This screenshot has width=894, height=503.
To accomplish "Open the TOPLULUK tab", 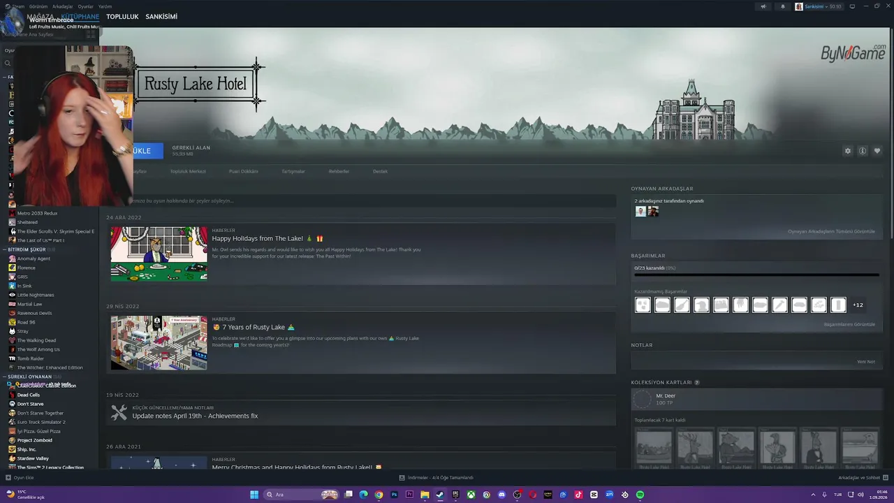I will (122, 16).
